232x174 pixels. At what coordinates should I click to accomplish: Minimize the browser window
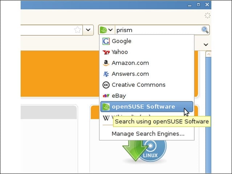190,5
